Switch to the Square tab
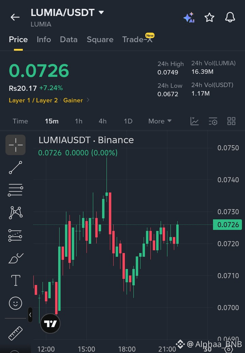 click(100, 40)
